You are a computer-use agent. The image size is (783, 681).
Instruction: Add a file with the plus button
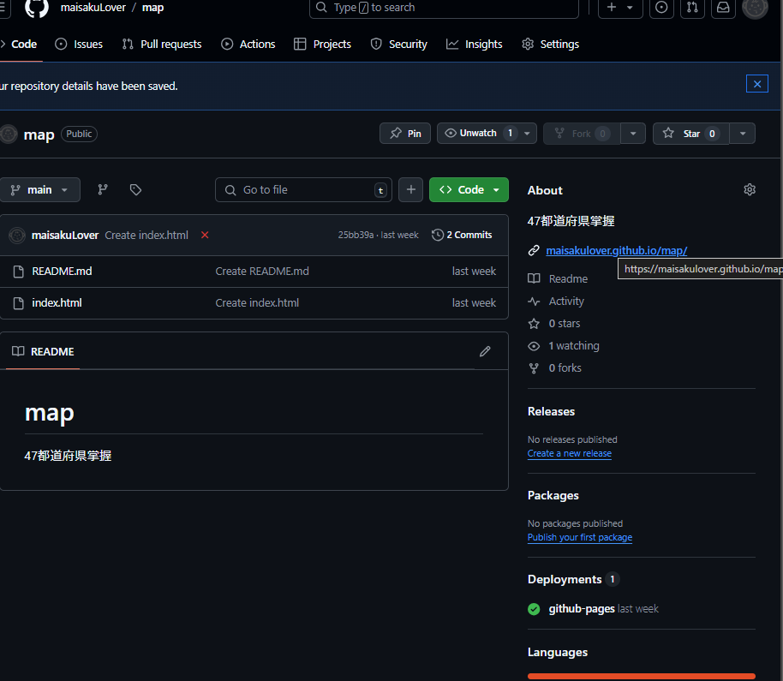[x=411, y=189]
